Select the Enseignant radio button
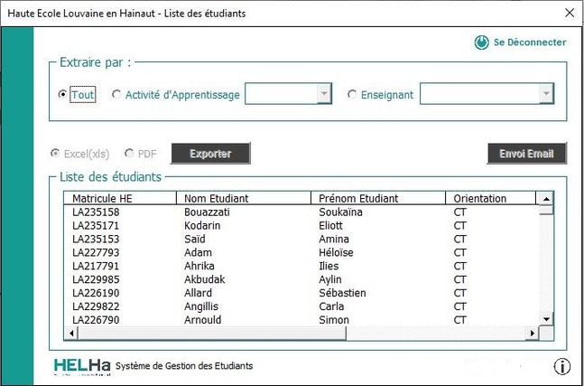This screenshot has height=386, width=584. [x=353, y=95]
